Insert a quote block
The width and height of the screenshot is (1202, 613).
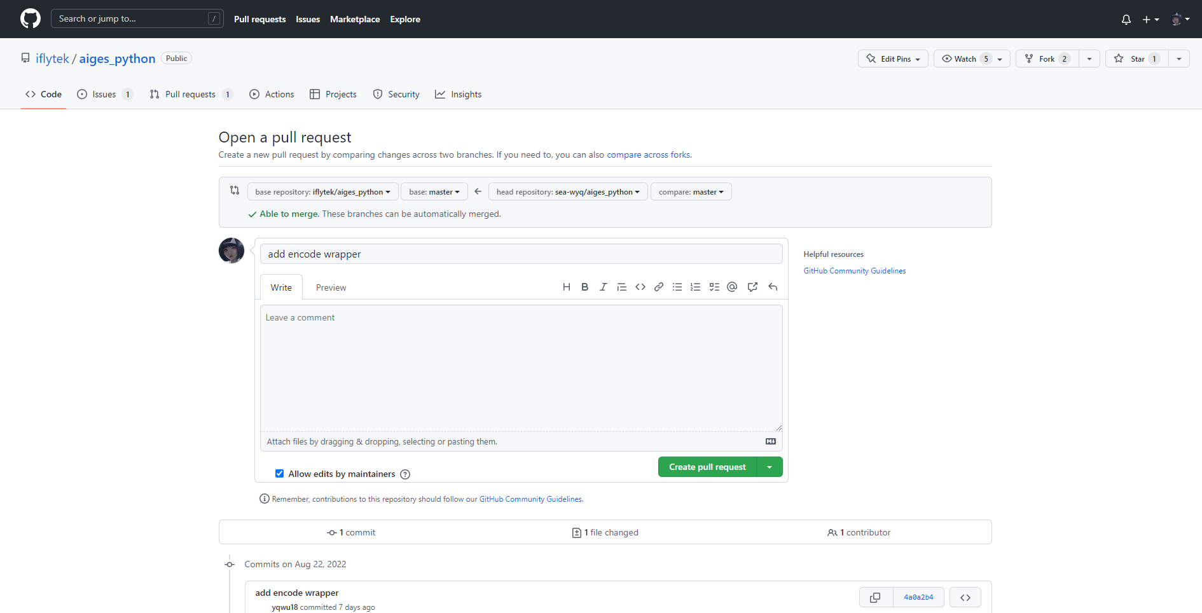[621, 287]
